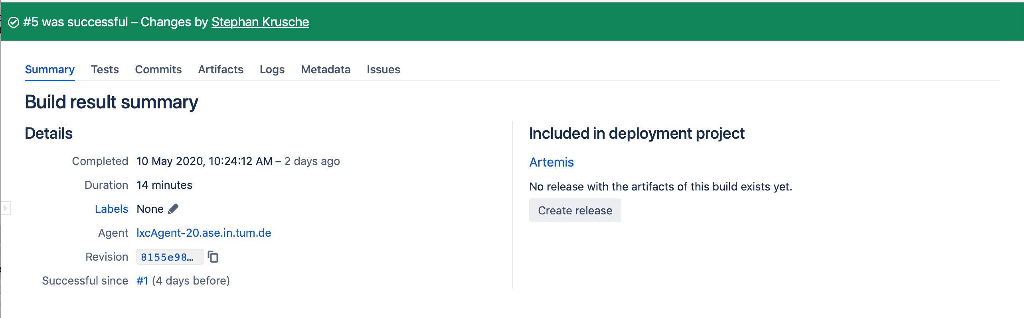Click the '#5 was successful' banner text

click(x=76, y=22)
